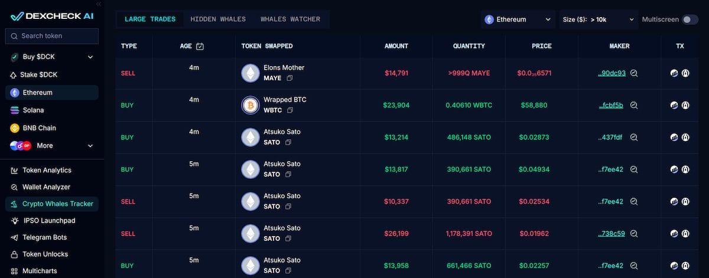Open the Ethereum chain dropdown
The image size is (709, 278).
[x=518, y=19]
